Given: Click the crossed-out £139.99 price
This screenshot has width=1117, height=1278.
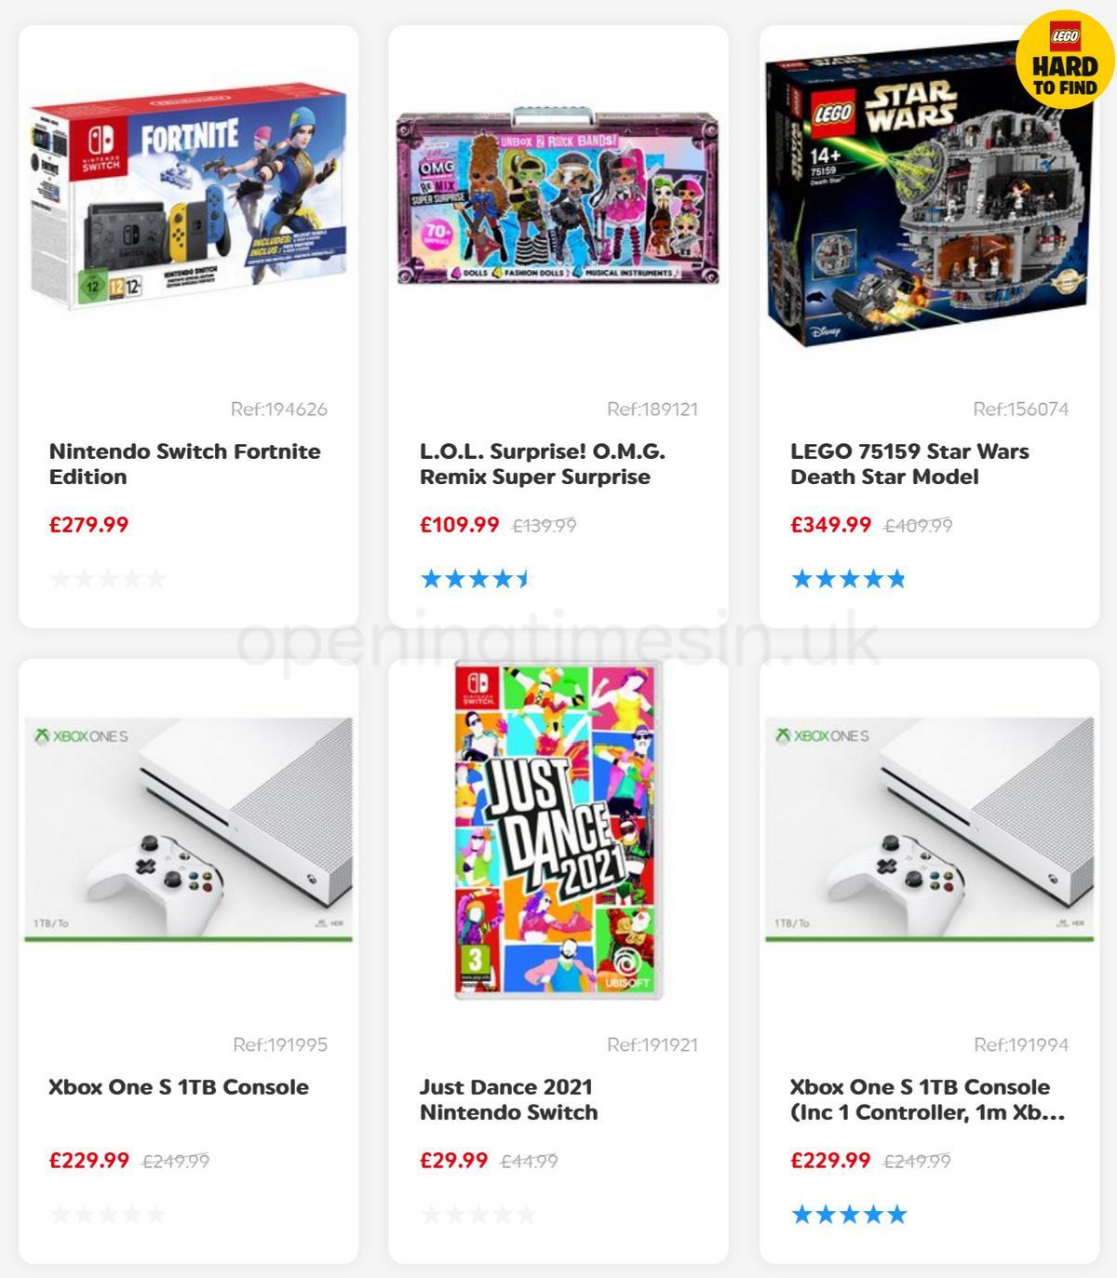Looking at the screenshot, I should pyautogui.click(x=544, y=525).
